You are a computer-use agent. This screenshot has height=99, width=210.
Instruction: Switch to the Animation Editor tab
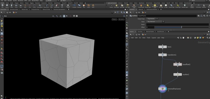[14, 9]
